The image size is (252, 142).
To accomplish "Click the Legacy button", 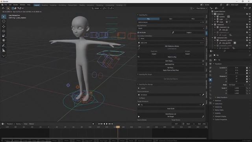I will coord(189,32).
